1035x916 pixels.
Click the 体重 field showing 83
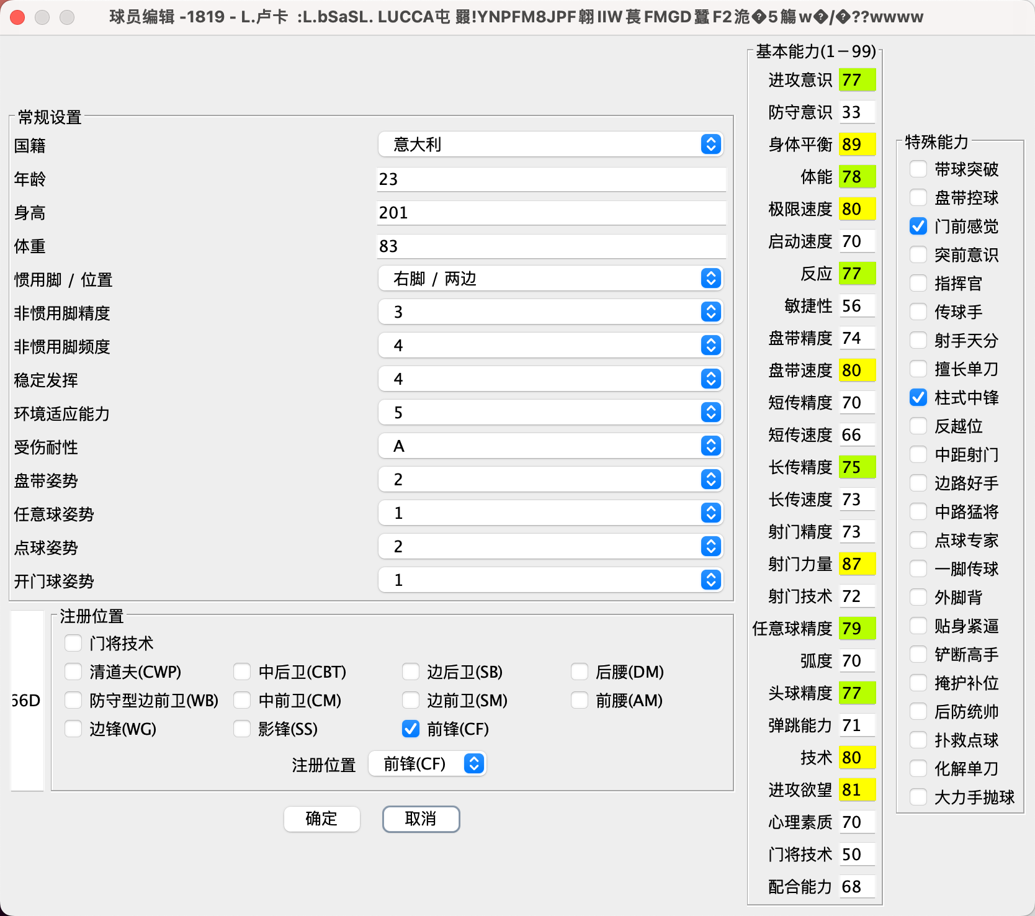[x=552, y=246]
